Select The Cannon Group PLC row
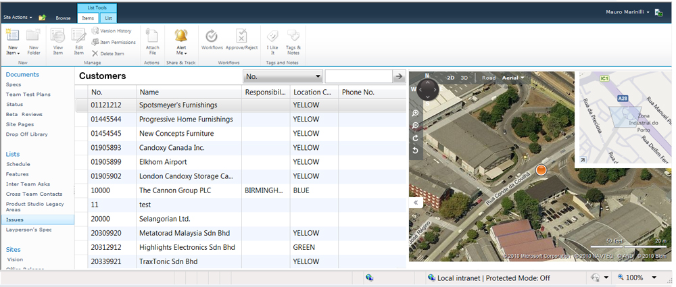This screenshot has width=676, height=287. click(241, 190)
